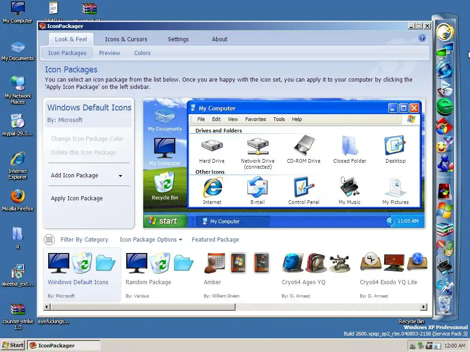The height and width of the screenshot is (352, 470).
Task: Click the package list scrollbar right arrow
Action: (424, 307)
